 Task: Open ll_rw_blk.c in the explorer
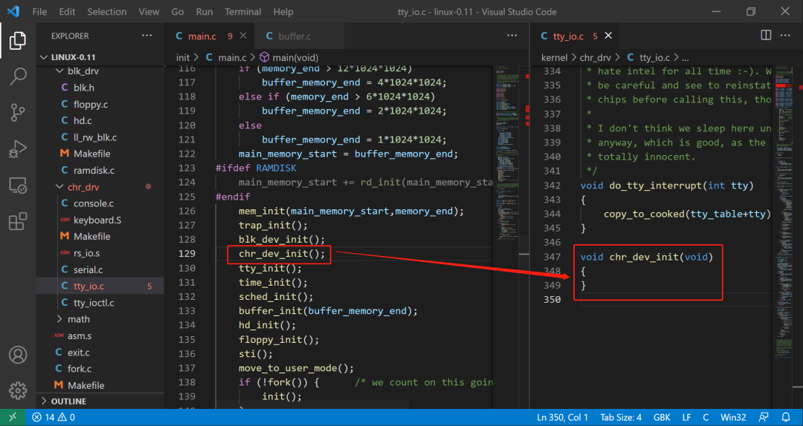[100, 137]
